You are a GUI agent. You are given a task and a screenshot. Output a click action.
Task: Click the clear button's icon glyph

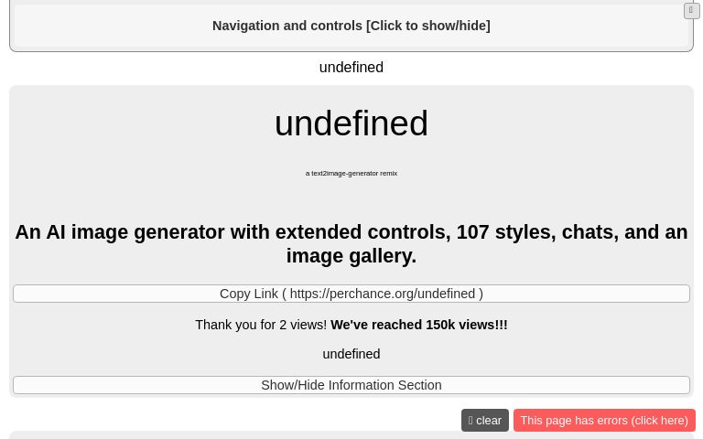coord(470,421)
